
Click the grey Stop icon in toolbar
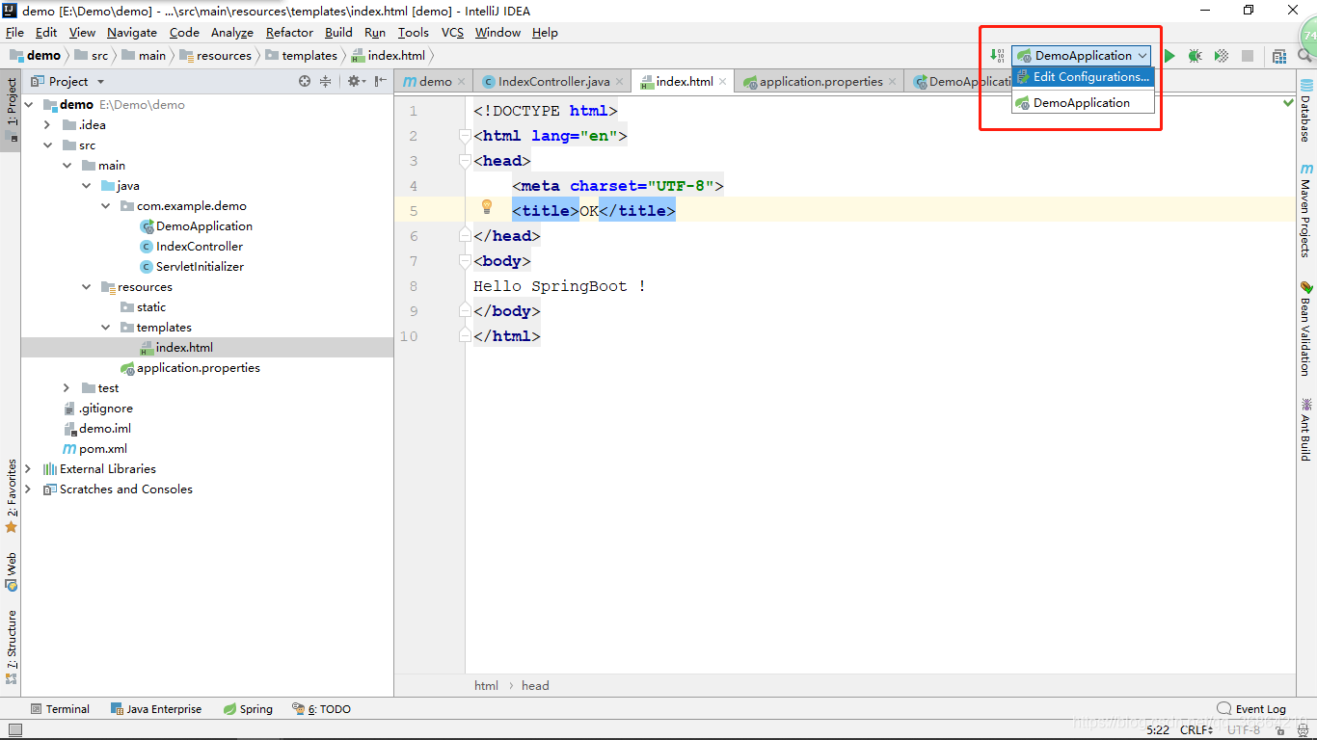tap(1248, 56)
